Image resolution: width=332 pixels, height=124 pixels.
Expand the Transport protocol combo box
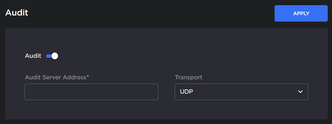click(x=241, y=92)
